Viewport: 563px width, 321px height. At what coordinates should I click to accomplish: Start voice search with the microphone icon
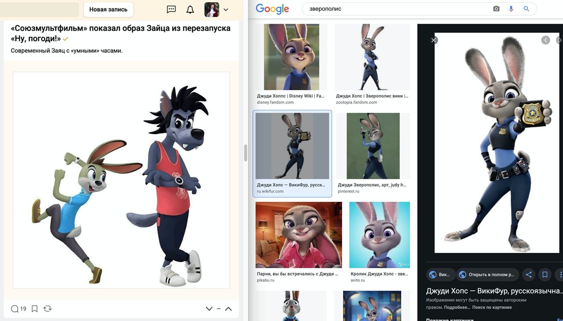pos(511,9)
